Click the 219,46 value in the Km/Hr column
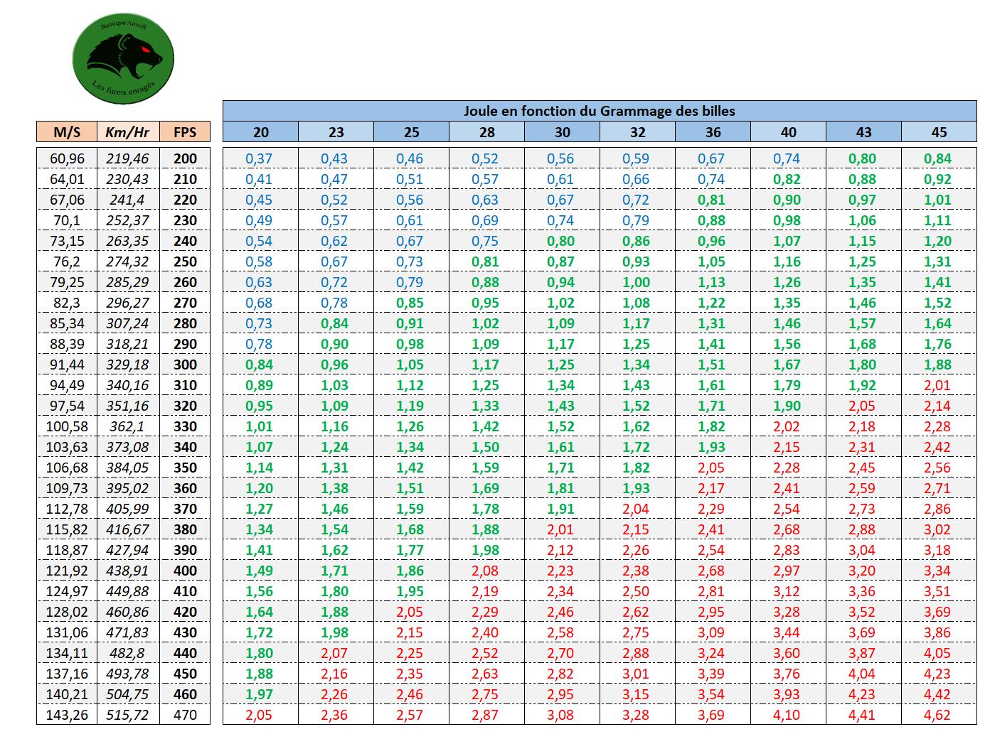 128,158
